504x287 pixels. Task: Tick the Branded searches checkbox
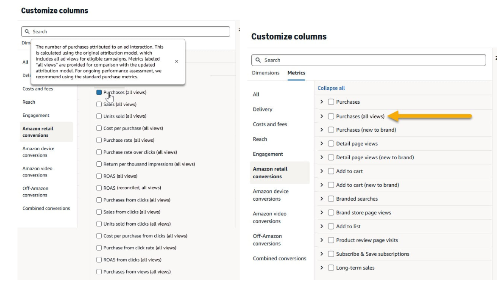(331, 199)
